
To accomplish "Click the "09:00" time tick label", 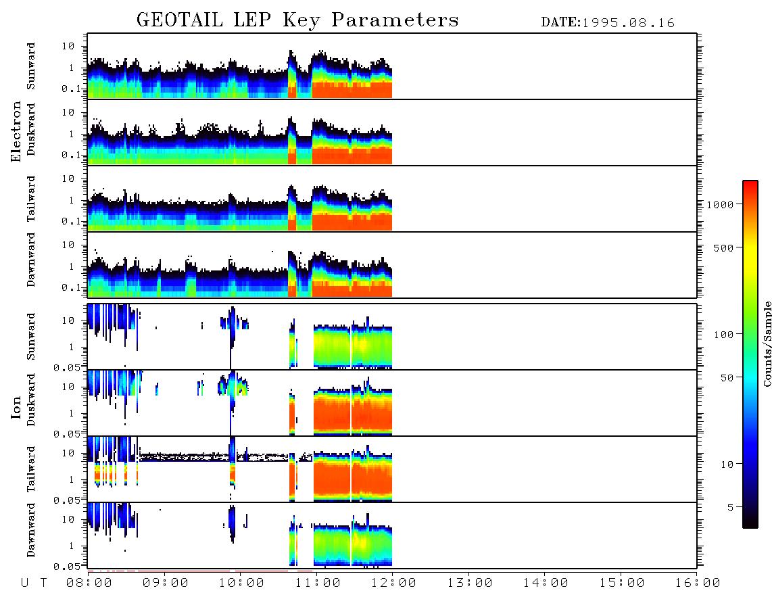I will pyautogui.click(x=166, y=584).
